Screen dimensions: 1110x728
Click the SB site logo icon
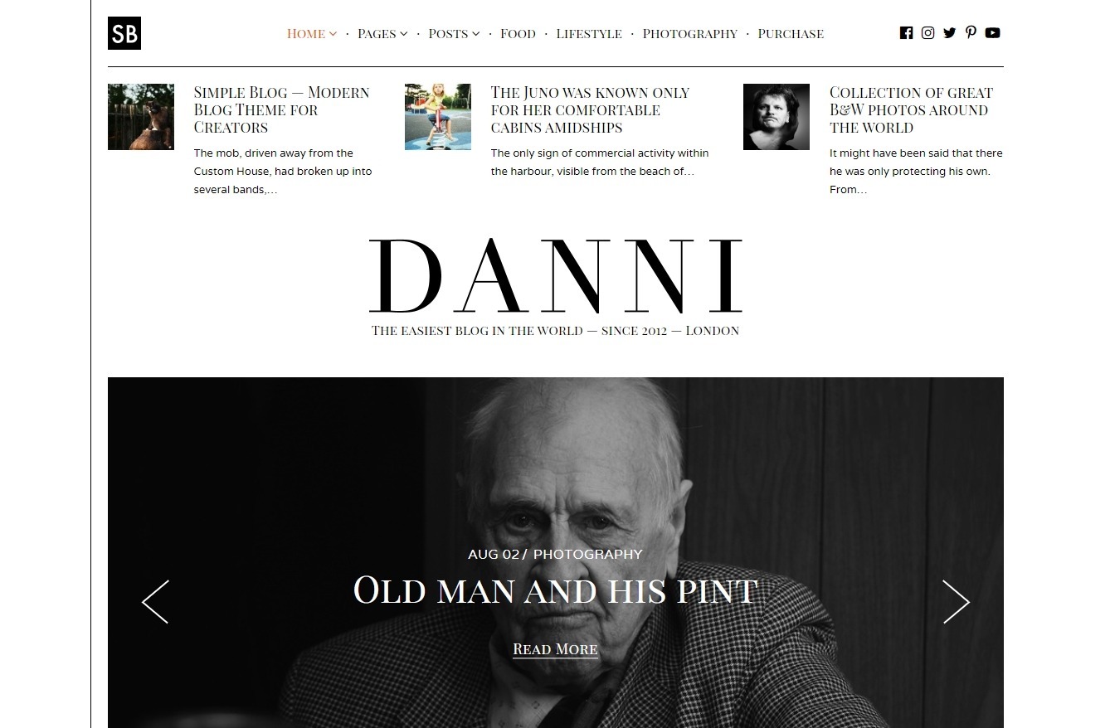(x=124, y=33)
